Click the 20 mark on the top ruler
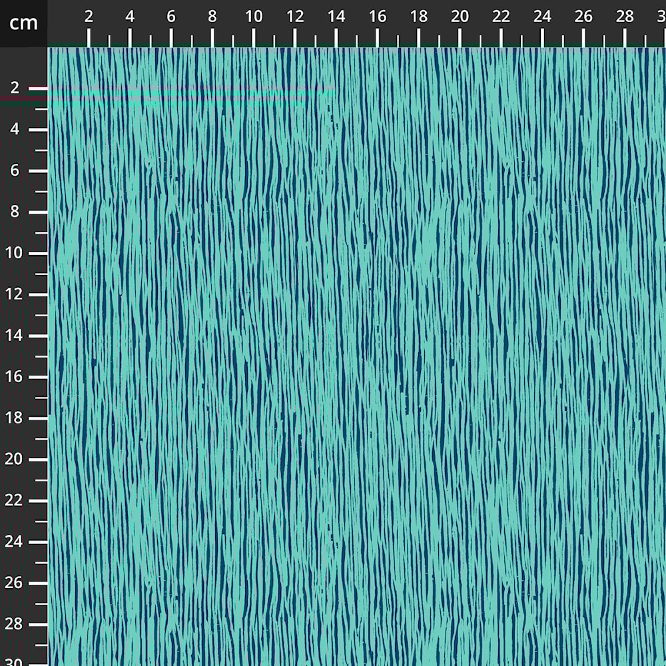 [x=460, y=17]
